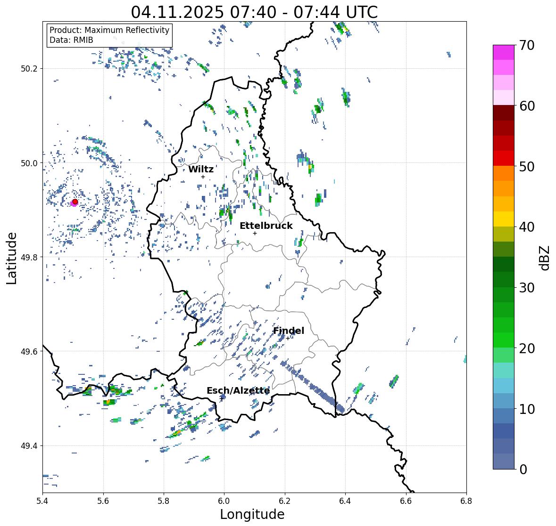Click colorbar tick label 30
This screenshot has width=556, height=526.
(527, 288)
